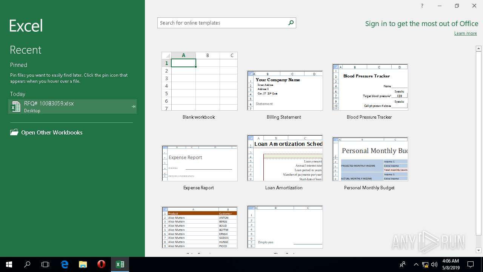Click the scroll down arrow of template list

[478, 250]
